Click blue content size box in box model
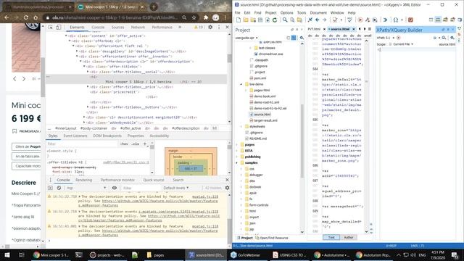464x261 pixels. (191, 169)
